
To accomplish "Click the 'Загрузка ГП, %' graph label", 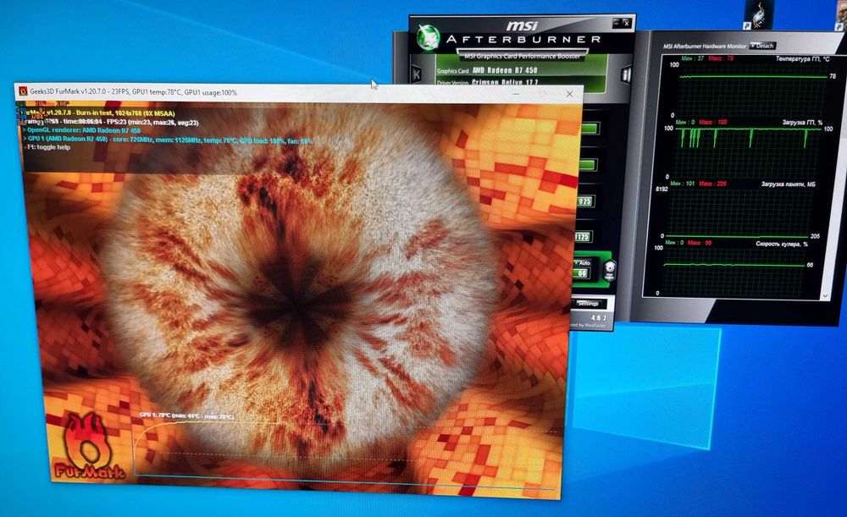I will coord(801,123).
